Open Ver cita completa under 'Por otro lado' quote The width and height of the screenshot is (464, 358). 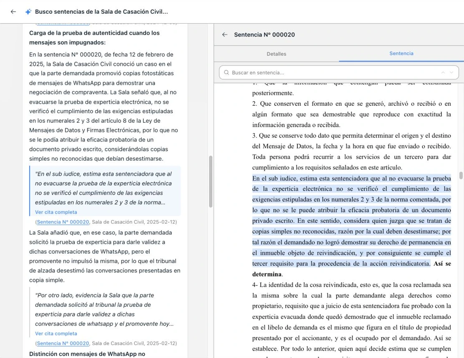pos(56,333)
